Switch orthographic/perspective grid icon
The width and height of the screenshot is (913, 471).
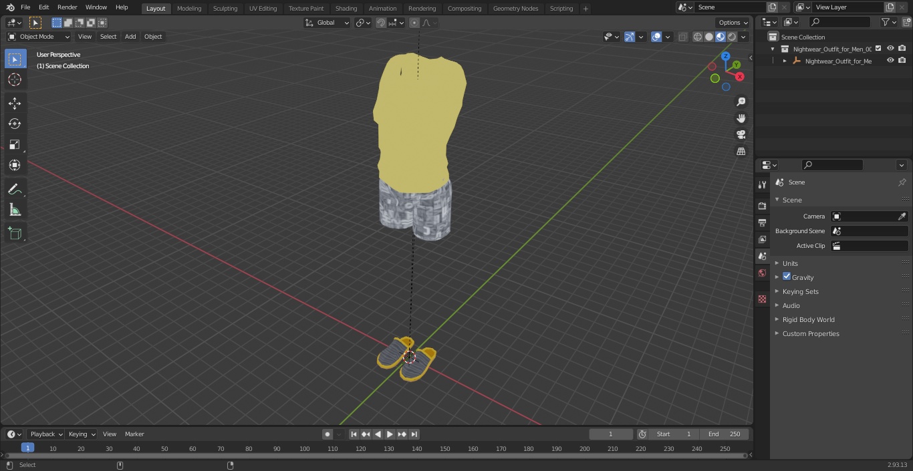click(741, 151)
